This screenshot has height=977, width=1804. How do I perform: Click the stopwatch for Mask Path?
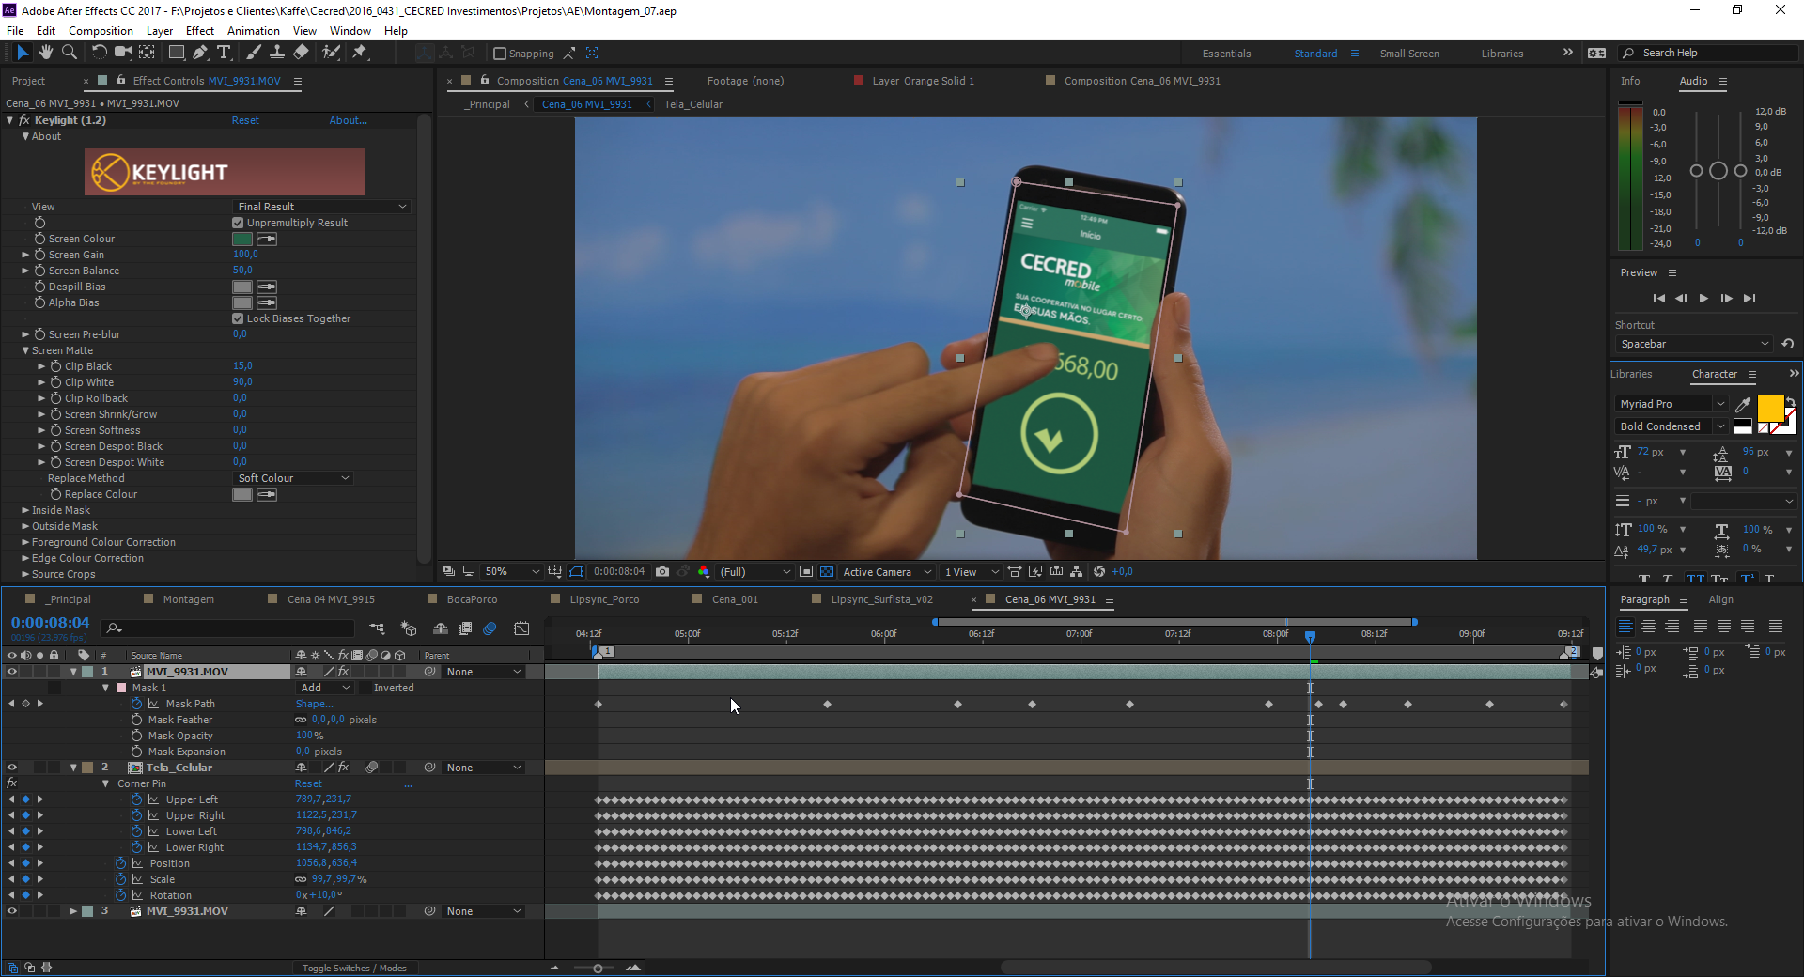137,704
